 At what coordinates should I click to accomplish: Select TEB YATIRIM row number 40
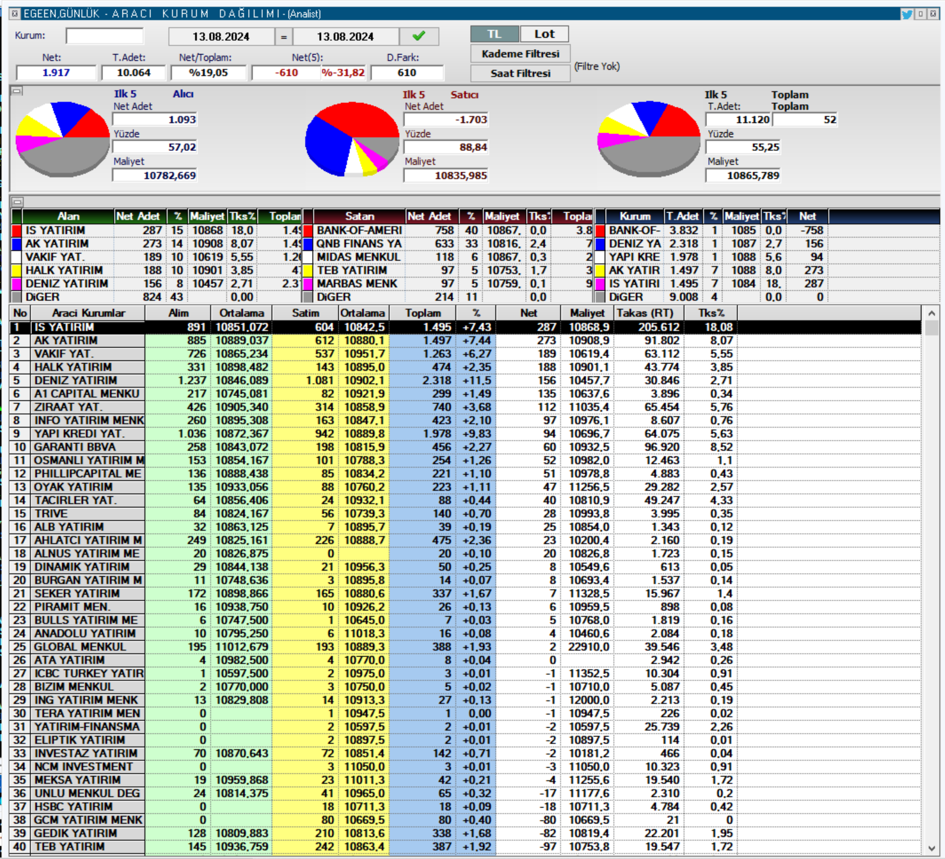tap(465, 847)
